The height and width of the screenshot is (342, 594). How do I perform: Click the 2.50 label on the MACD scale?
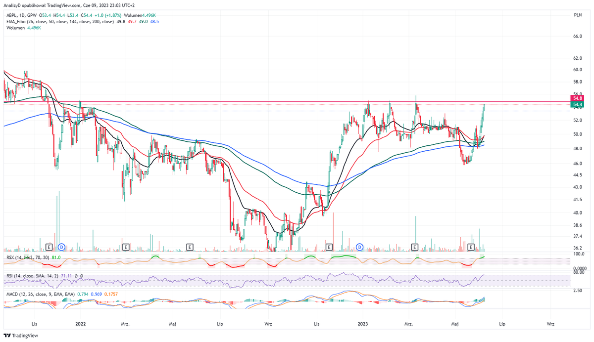[577, 291]
